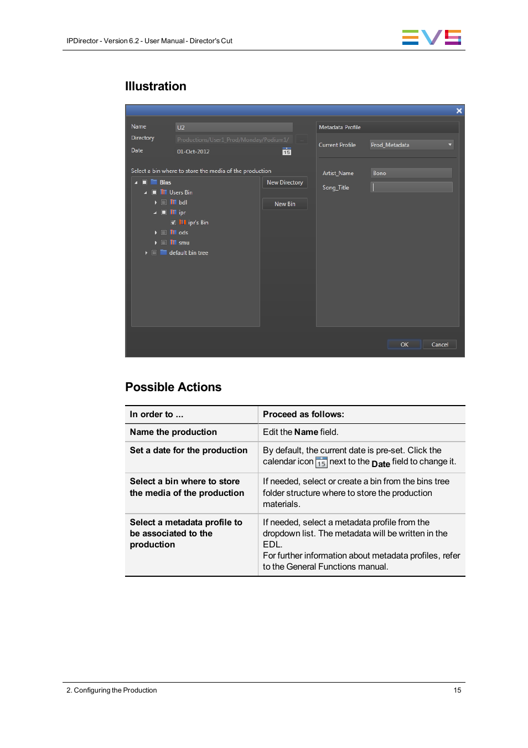The image size is (528, 748).
Task: Click the Directory browse '...' button
Action: click(302, 139)
